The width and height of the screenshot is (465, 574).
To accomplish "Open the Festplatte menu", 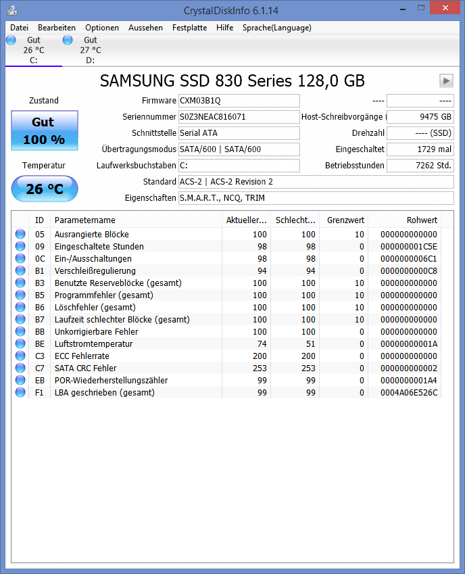I will (189, 28).
